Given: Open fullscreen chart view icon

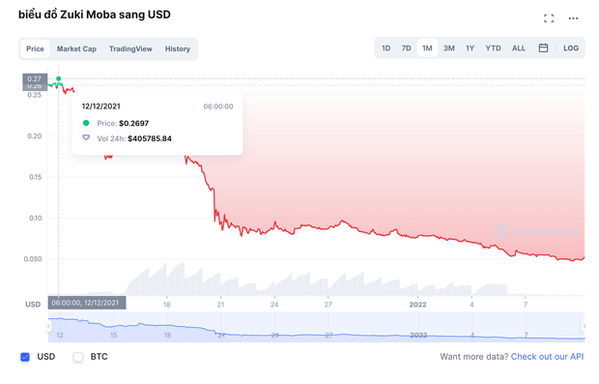Looking at the screenshot, I should (x=549, y=18).
